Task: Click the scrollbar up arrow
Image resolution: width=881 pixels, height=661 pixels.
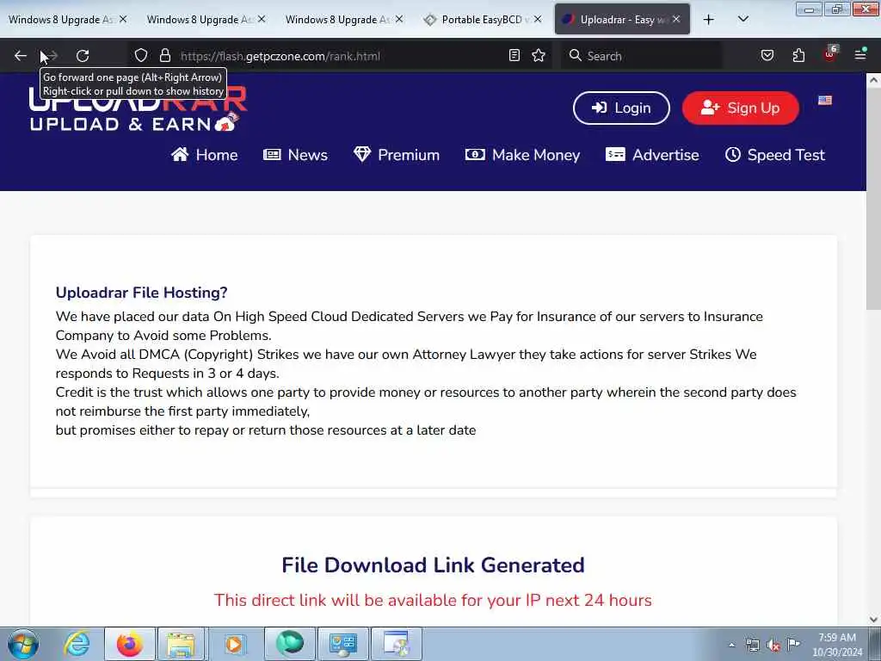Action: (x=873, y=80)
